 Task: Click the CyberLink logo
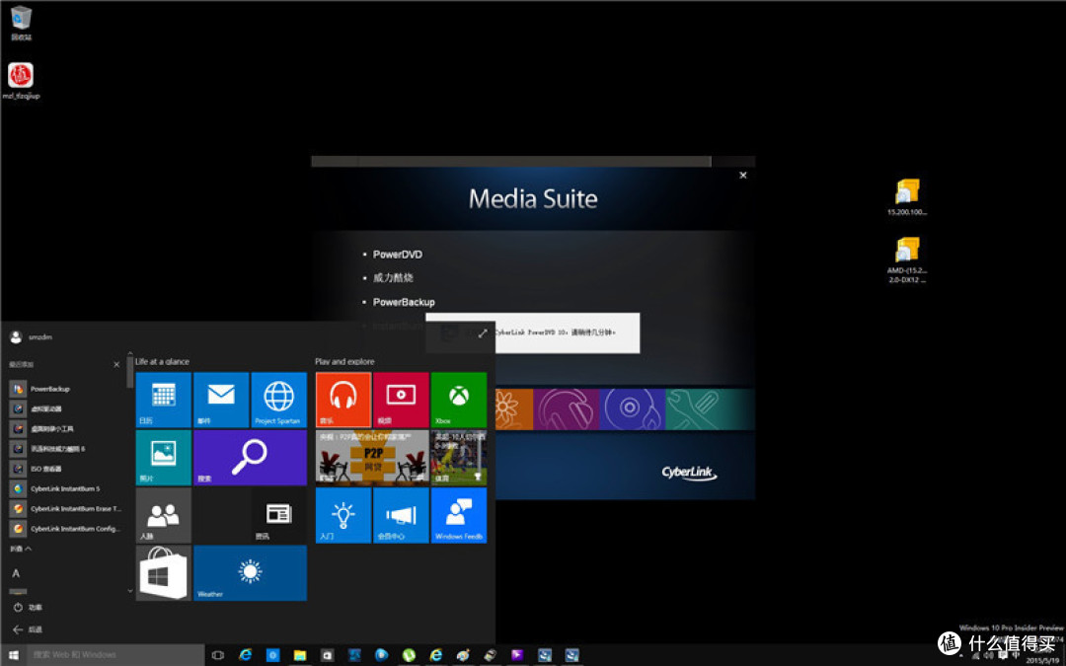[690, 473]
